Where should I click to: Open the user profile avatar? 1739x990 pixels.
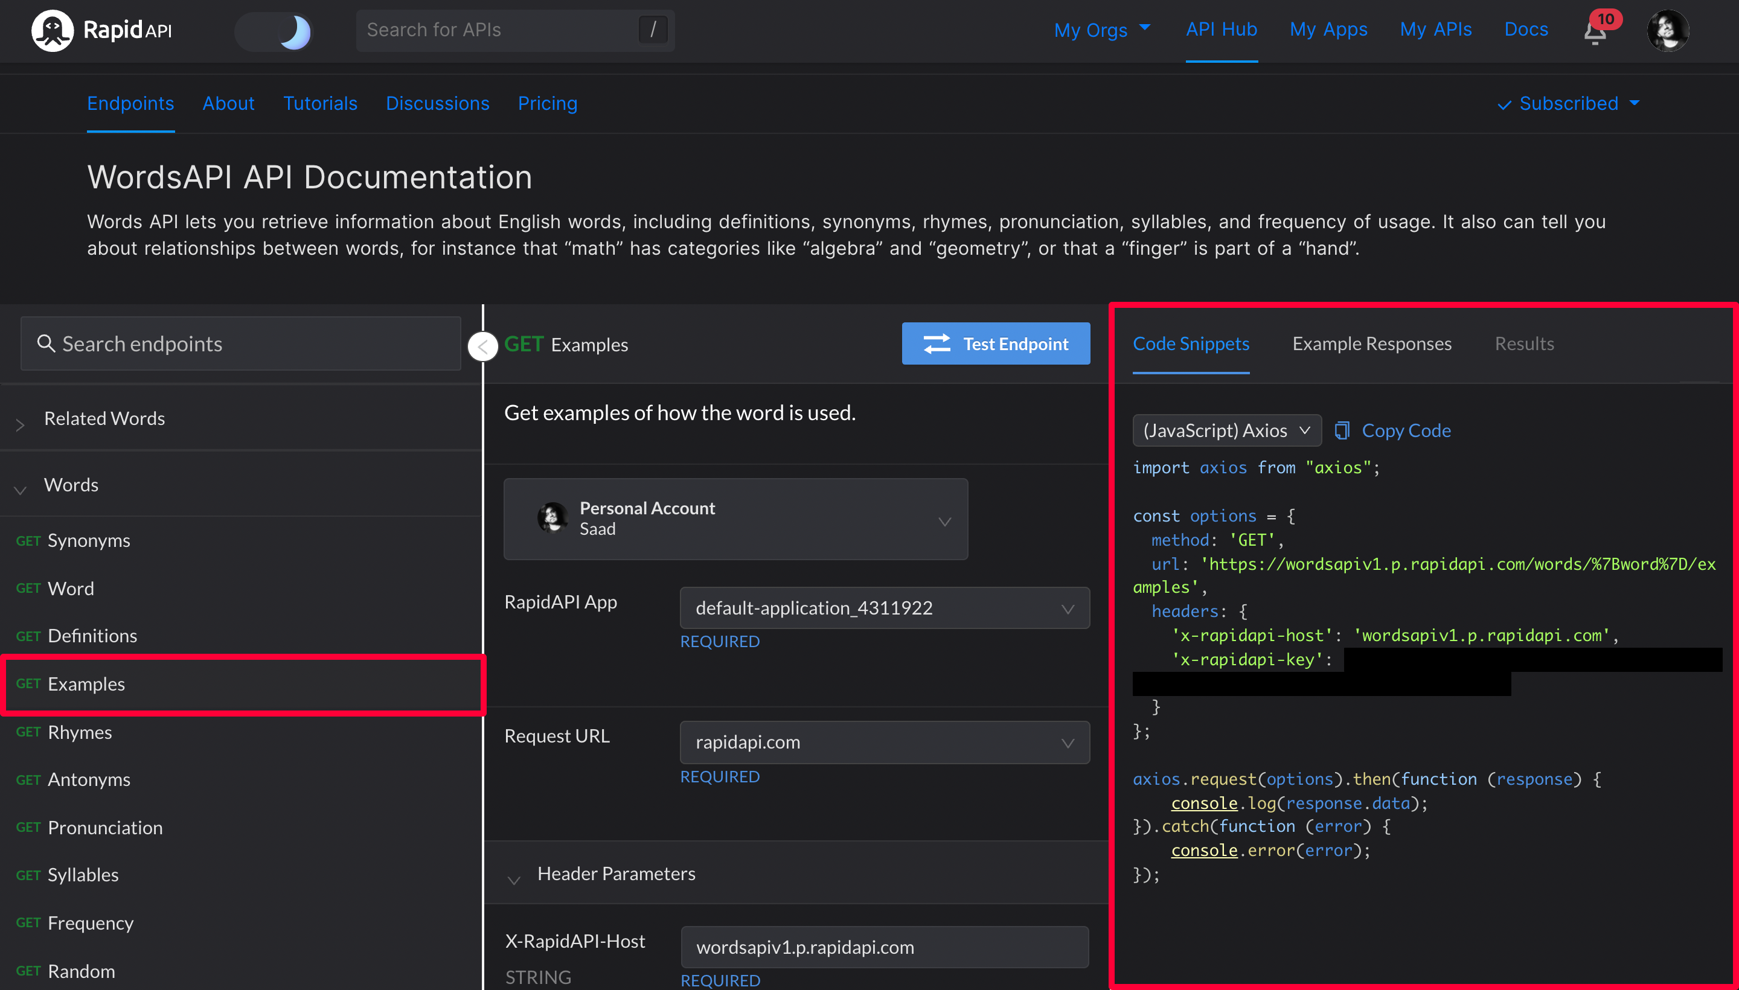(1667, 31)
